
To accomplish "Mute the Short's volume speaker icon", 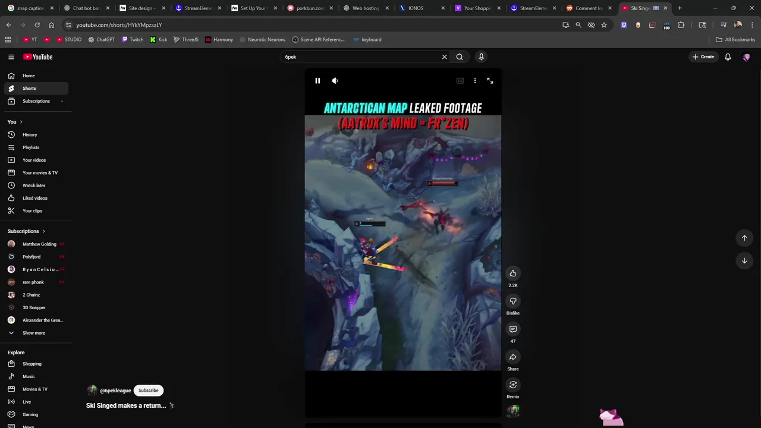I will [x=335, y=81].
